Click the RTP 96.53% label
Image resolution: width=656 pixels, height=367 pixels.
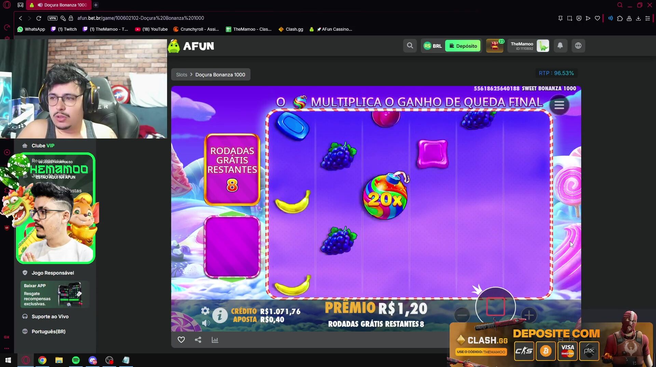click(556, 73)
